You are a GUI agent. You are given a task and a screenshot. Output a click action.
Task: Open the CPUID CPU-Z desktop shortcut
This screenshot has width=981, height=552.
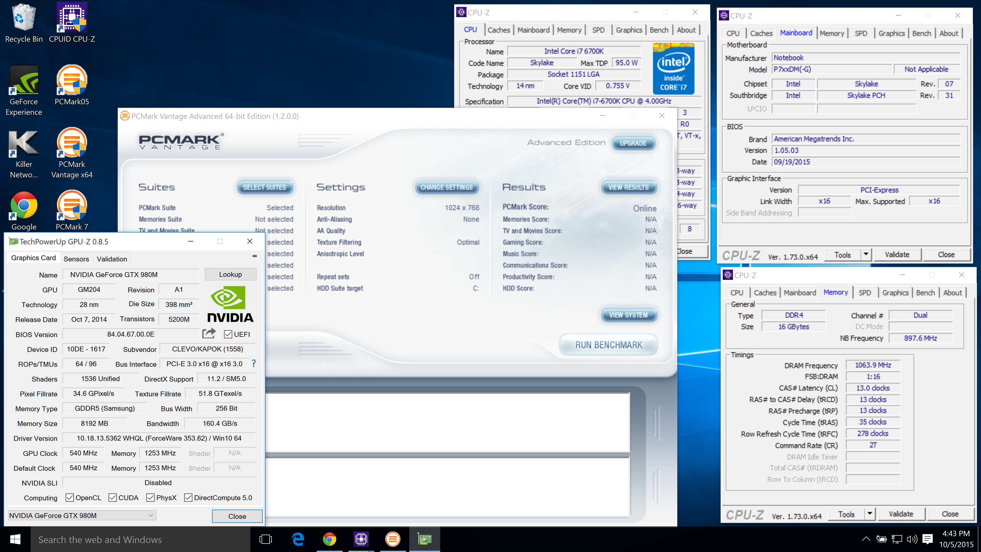point(72,23)
